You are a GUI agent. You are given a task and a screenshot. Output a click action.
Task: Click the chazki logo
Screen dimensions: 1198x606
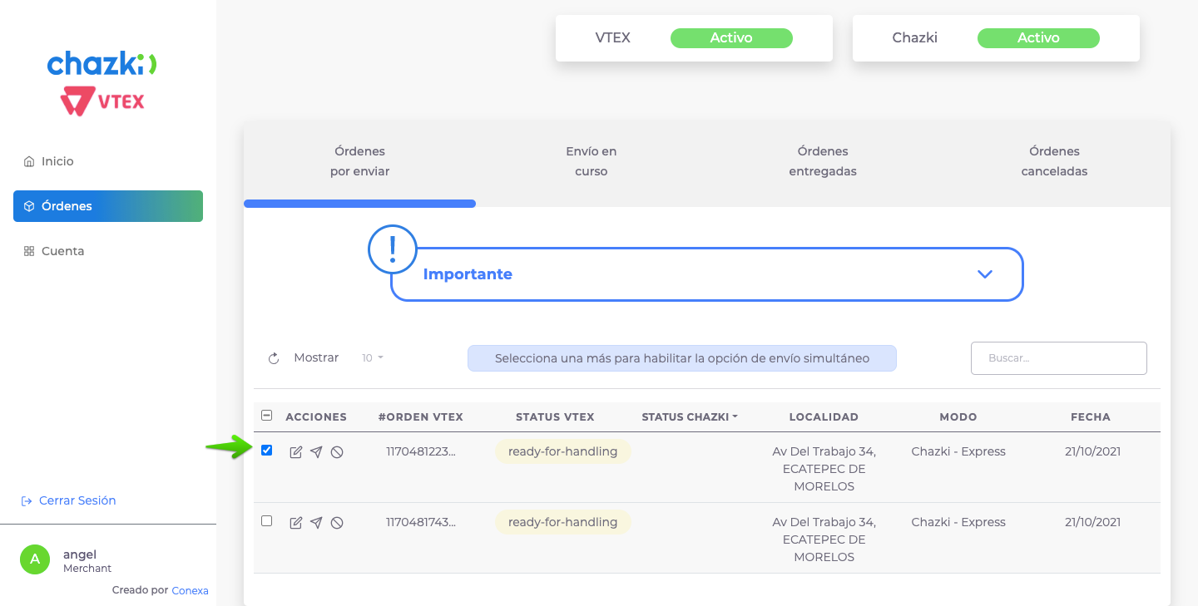click(102, 63)
